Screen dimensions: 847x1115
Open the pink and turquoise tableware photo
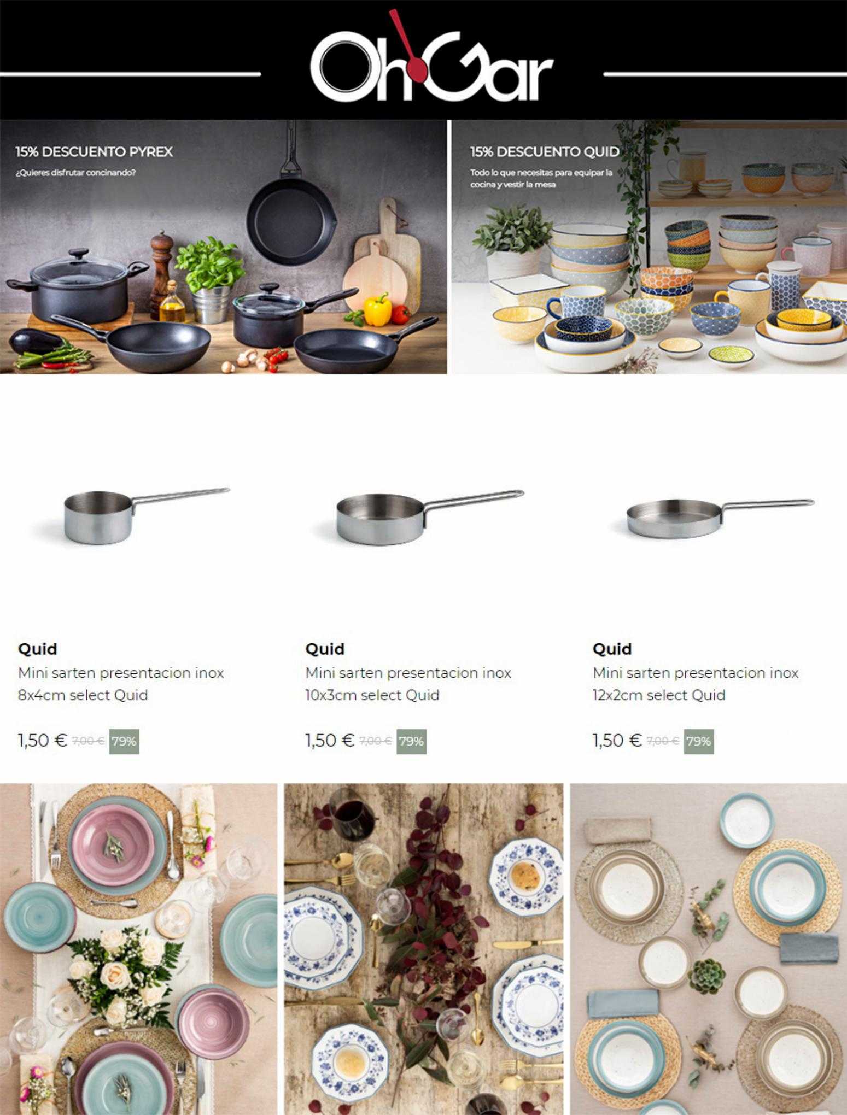[139, 949]
